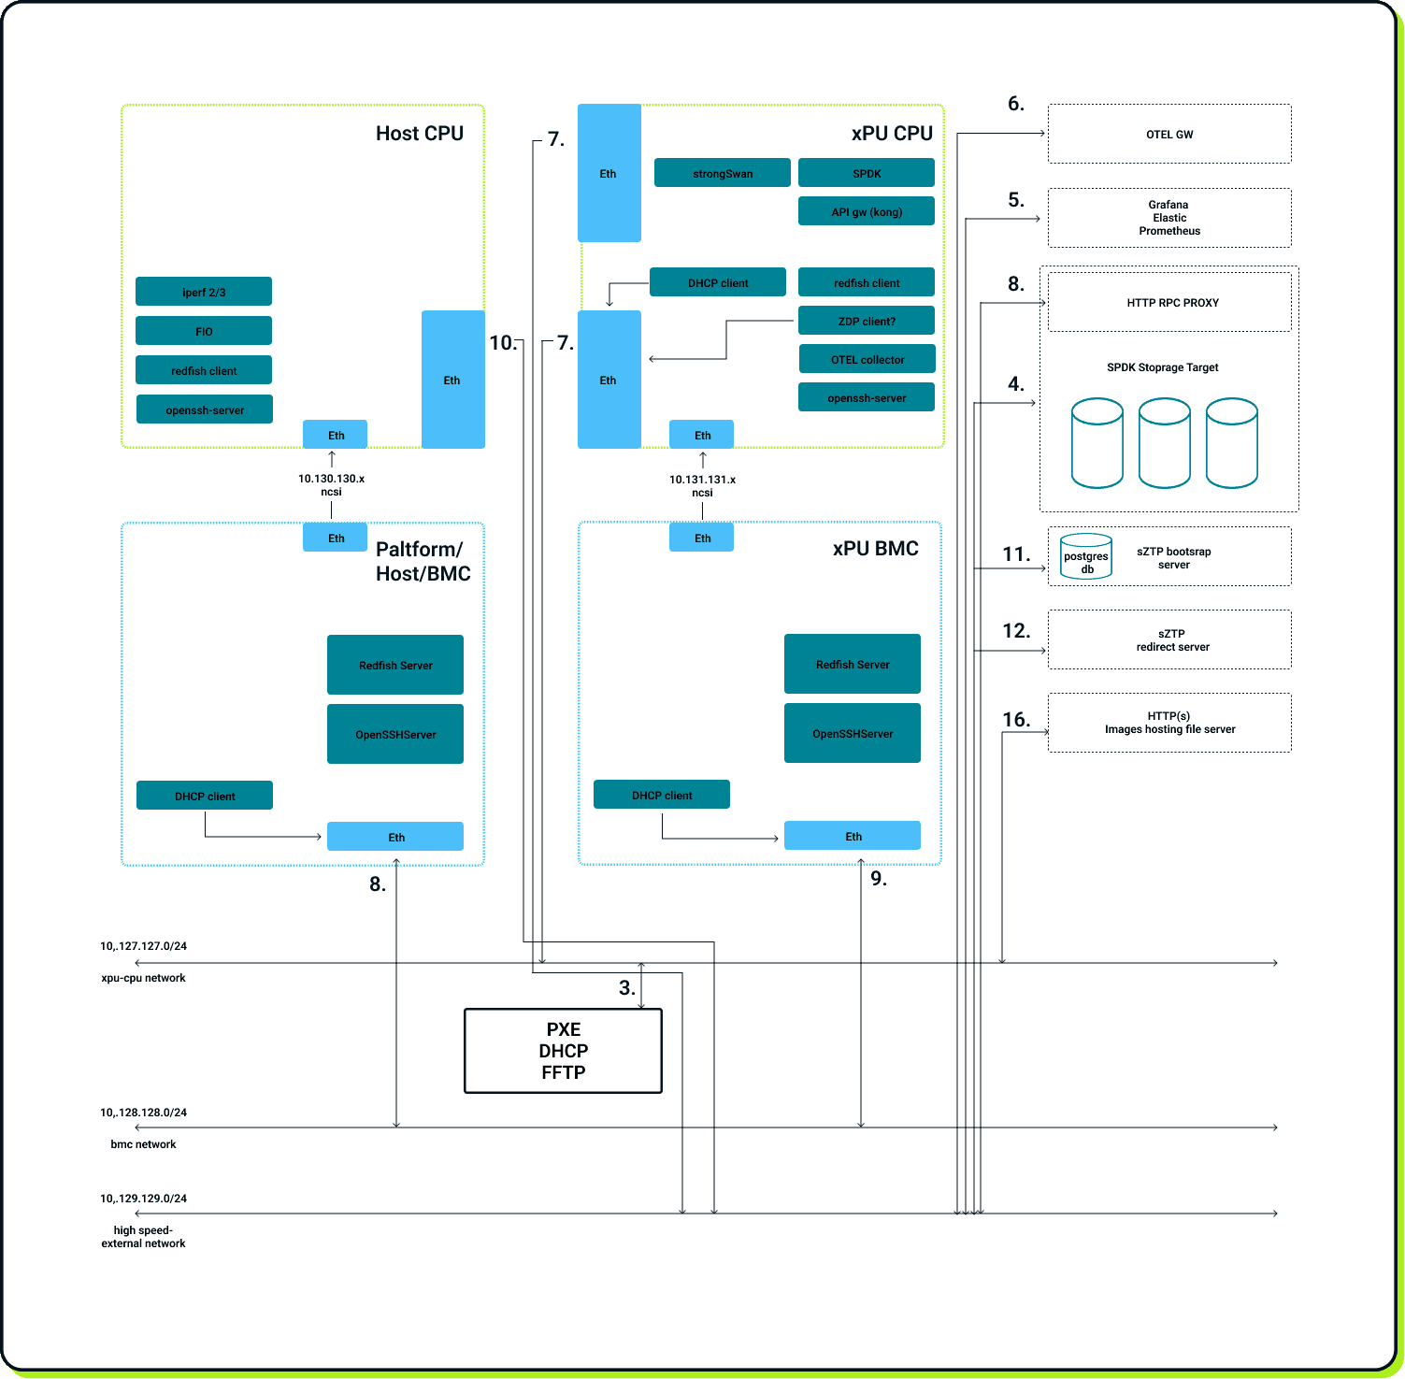The image size is (1405, 1379).
Task: Toggle the redfish client in Host CPU
Action: pyautogui.click(x=203, y=369)
